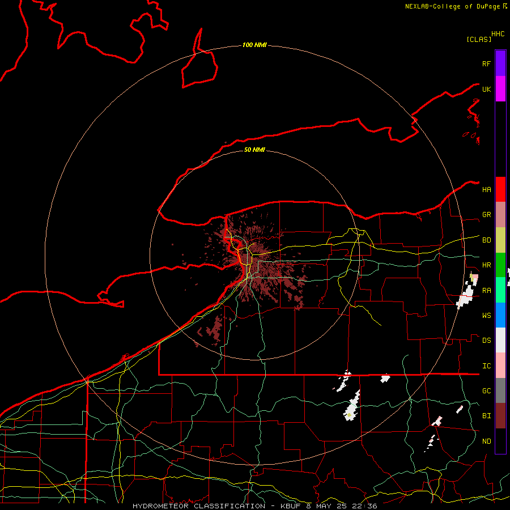Click the RF legend label

486,63
